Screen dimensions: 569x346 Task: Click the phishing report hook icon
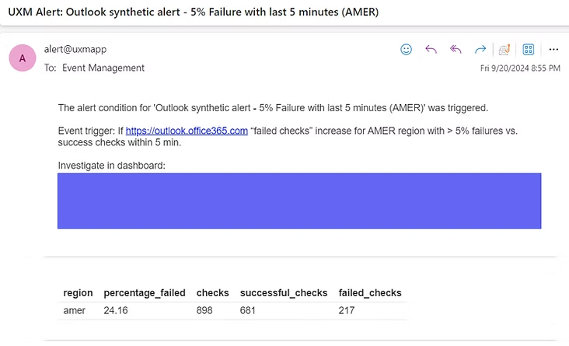coord(504,50)
